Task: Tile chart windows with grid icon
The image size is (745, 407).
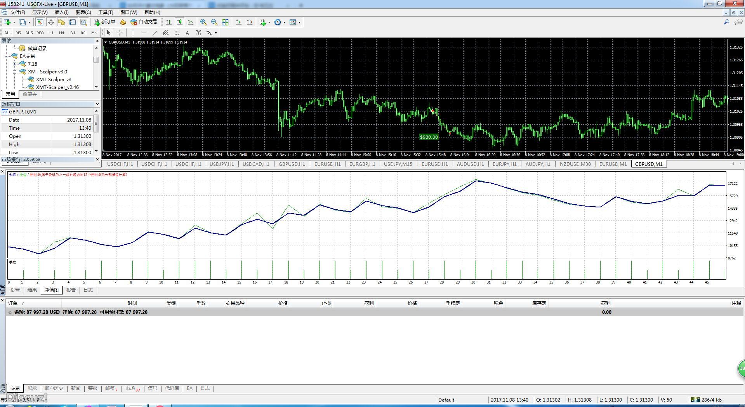Action: tap(225, 22)
